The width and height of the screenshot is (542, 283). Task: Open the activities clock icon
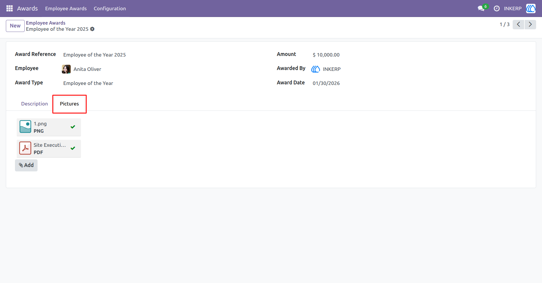(x=497, y=8)
